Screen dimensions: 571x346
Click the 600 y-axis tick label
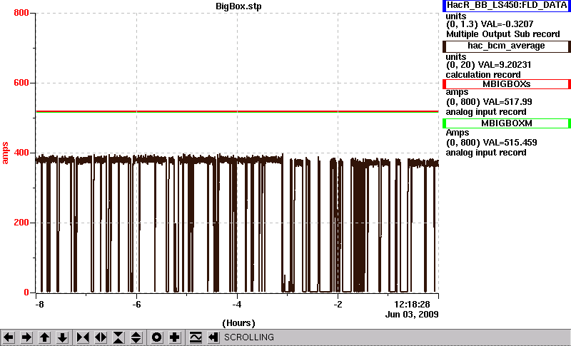(x=21, y=83)
